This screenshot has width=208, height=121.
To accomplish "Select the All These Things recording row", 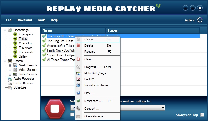I will [x=61, y=60].
